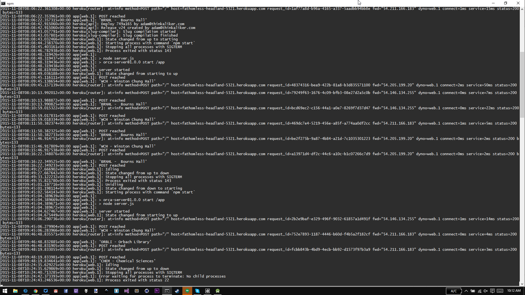Launch Google Chrome from the taskbar

36,291
